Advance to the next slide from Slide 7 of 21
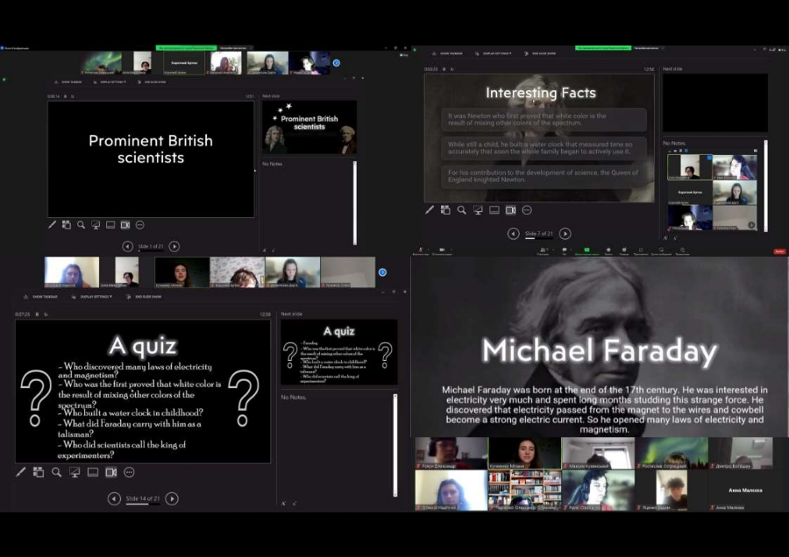This screenshot has height=557, width=789. (x=565, y=234)
